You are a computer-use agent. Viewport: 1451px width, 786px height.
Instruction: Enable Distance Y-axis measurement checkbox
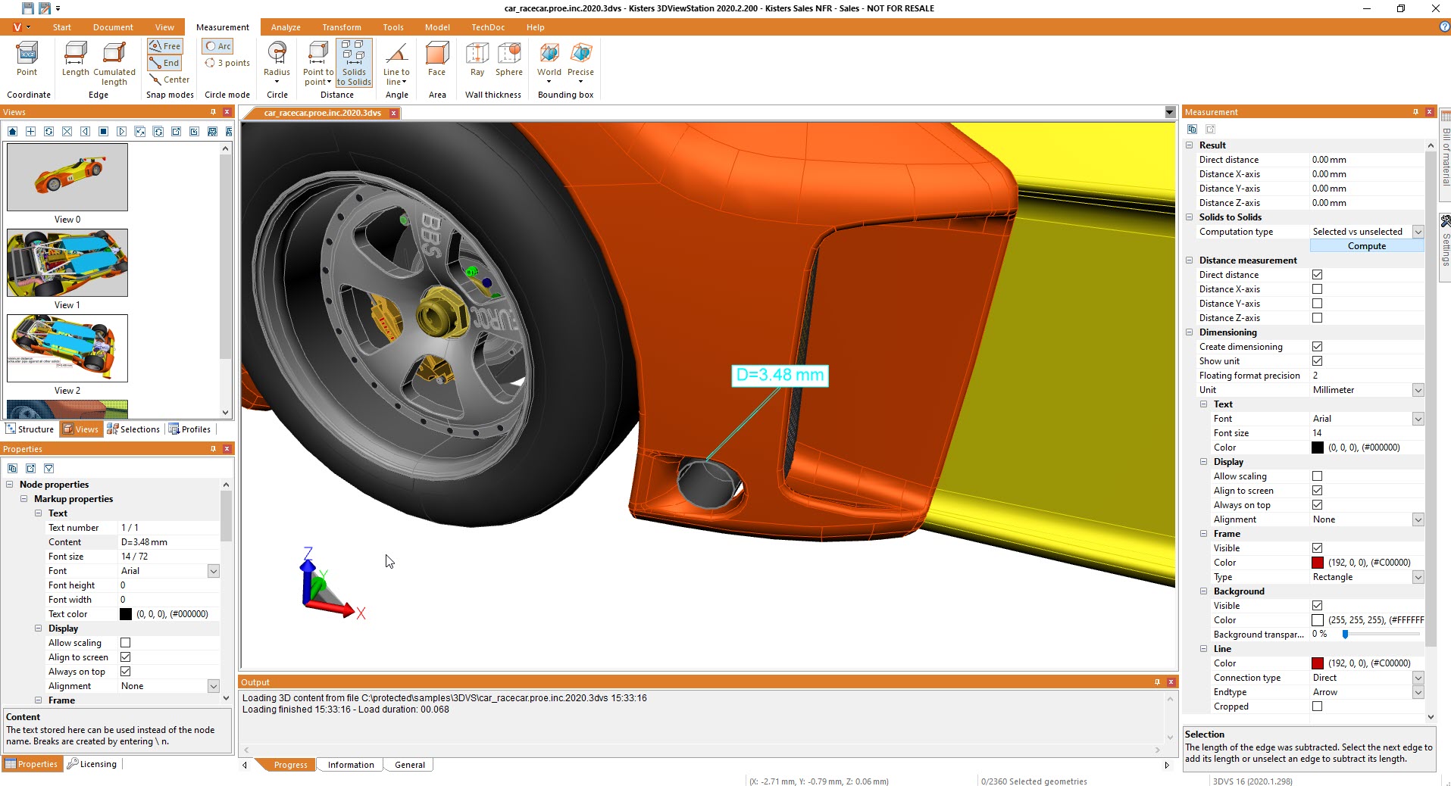click(x=1317, y=304)
